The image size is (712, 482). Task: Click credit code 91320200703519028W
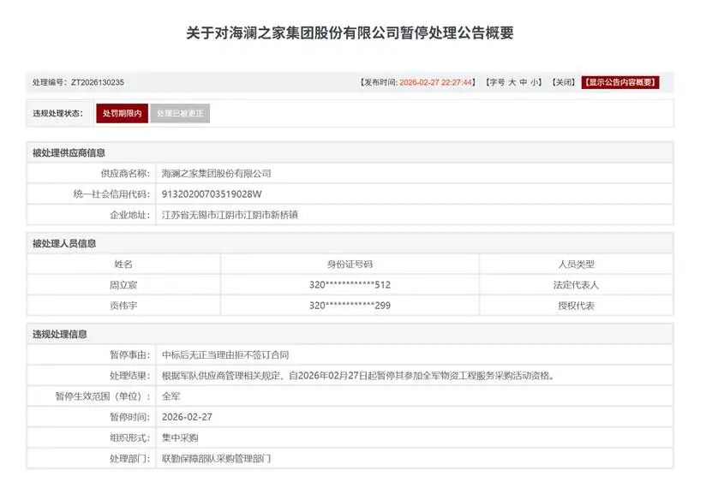point(212,194)
